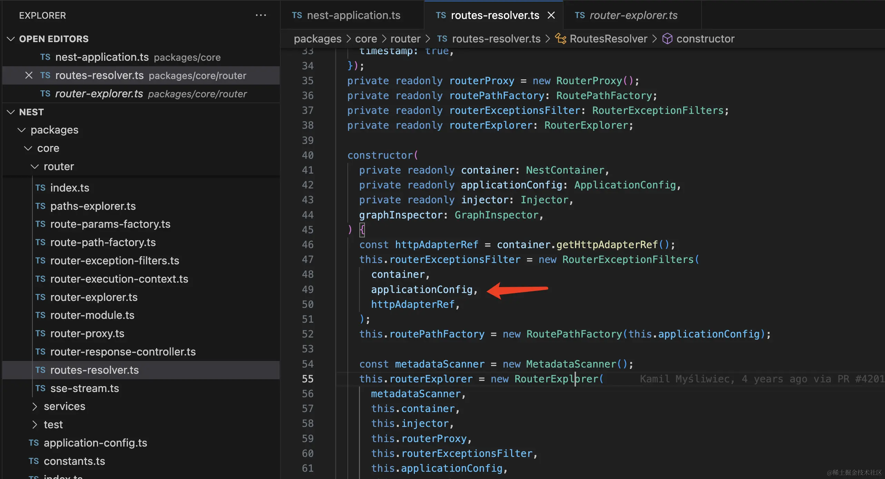Open nest-application.ts from Open Editors
Viewport: 885px width, 479px height.
pos(141,57)
